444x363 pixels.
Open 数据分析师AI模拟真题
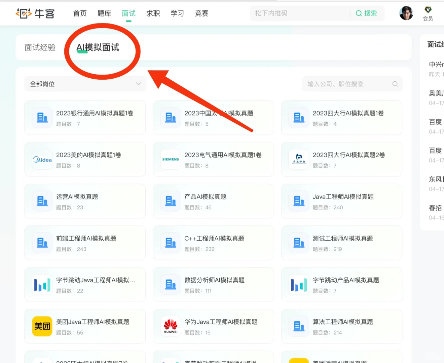click(x=213, y=284)
